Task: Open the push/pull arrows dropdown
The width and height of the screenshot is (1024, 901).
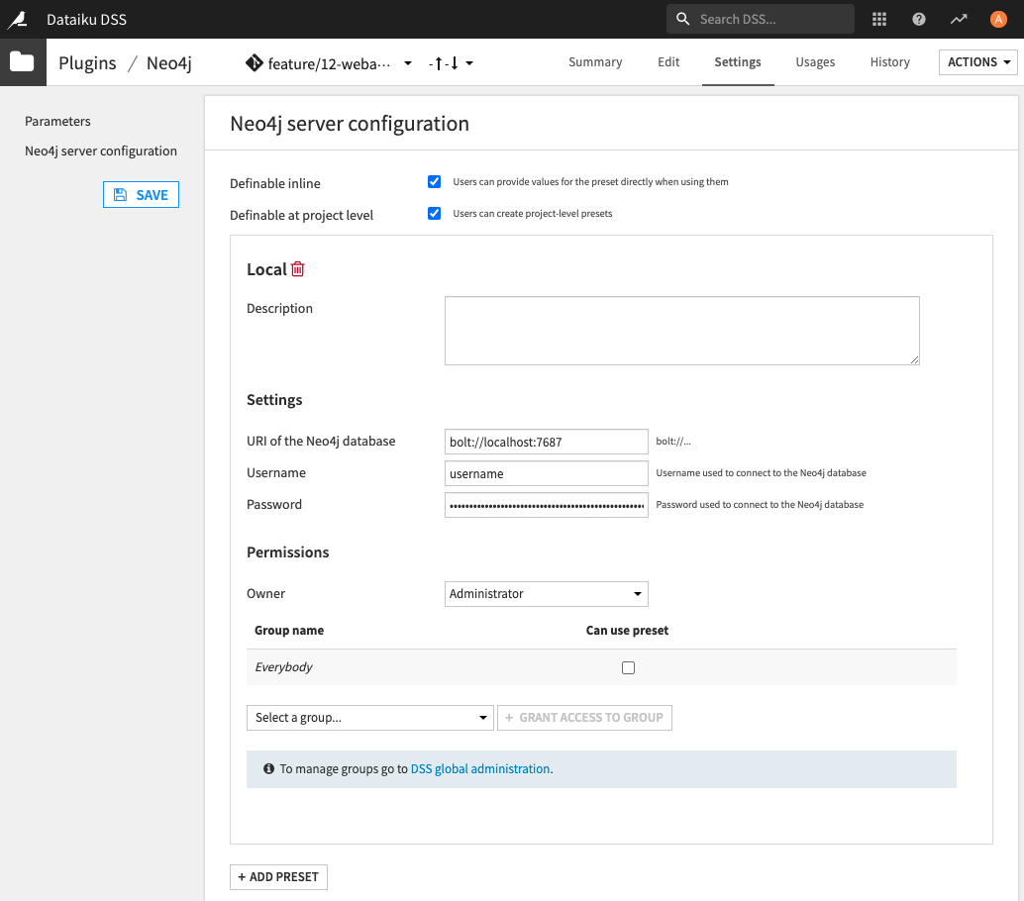Action: tap(451, 63)
